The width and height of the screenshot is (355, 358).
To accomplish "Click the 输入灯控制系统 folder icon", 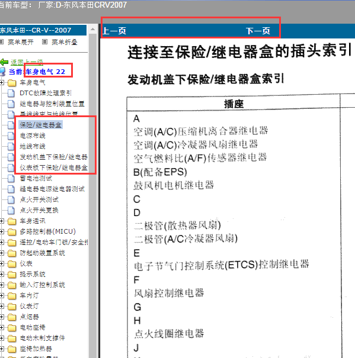I will point(12,285).
